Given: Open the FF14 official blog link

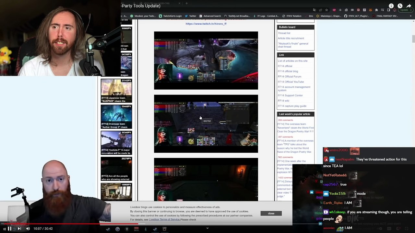Looking at the screenshot, I should (288, 71).
